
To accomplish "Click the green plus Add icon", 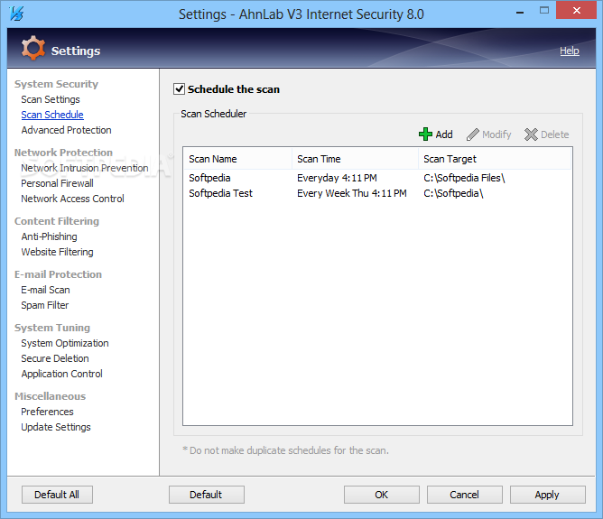I will click(x=425, y=134).
